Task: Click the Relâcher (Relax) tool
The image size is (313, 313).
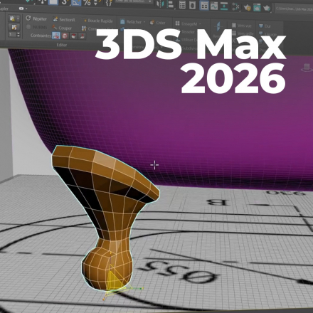Action: pyautogui.click(x=131, y=22)
